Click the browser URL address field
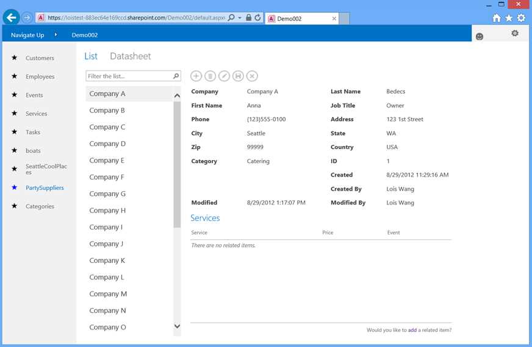The height and width of the screenshot is (347, 532). tap(135, 17)
